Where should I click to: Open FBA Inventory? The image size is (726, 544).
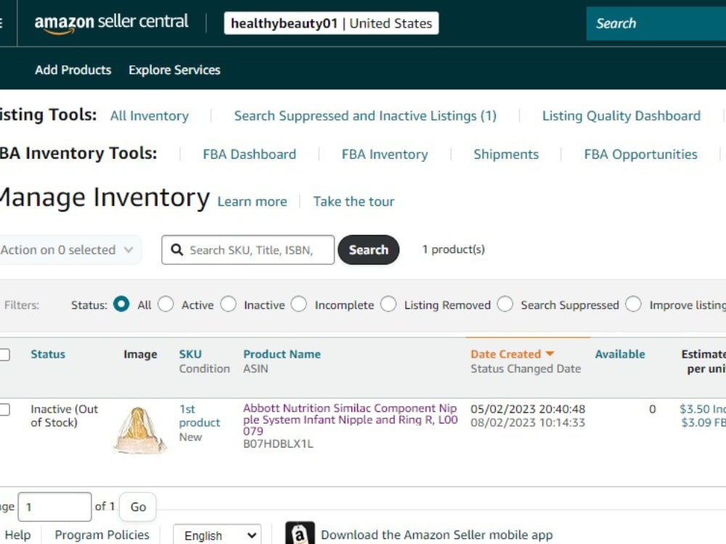[x=385, y=154]
